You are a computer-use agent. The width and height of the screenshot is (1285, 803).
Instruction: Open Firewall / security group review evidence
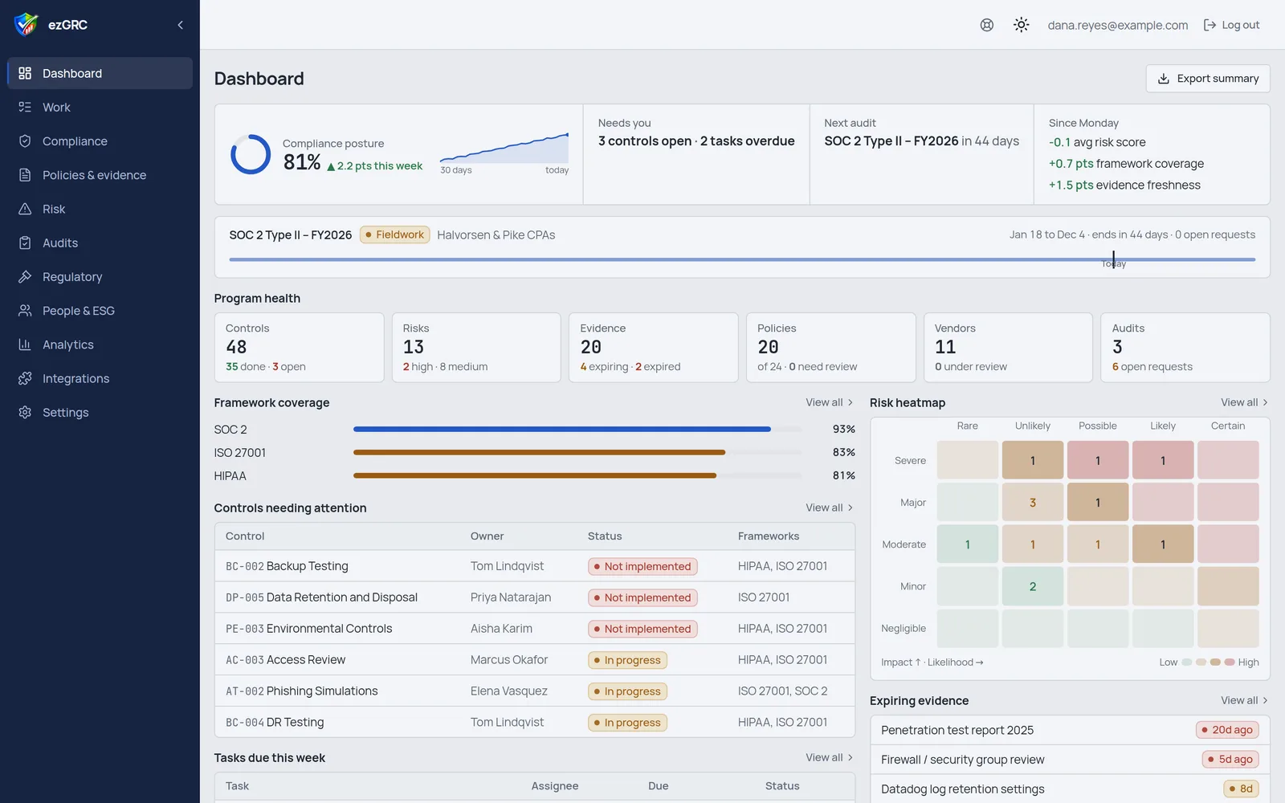[x=1070, y=760]
